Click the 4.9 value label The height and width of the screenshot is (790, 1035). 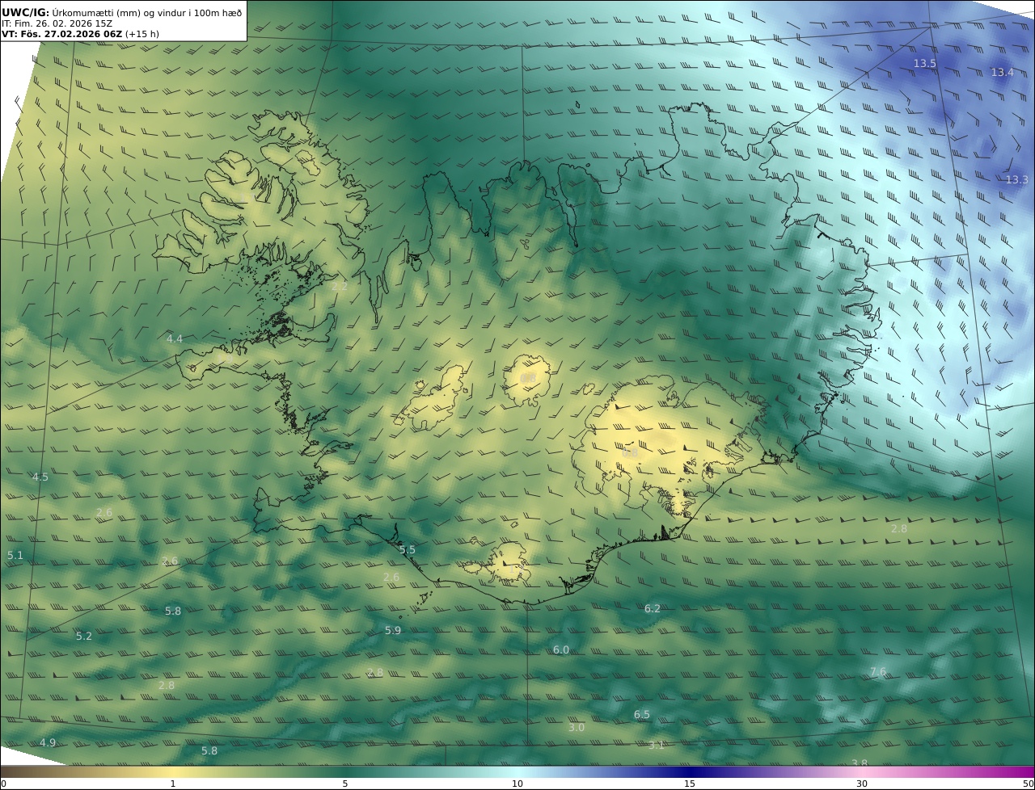[x=48, y=742]
